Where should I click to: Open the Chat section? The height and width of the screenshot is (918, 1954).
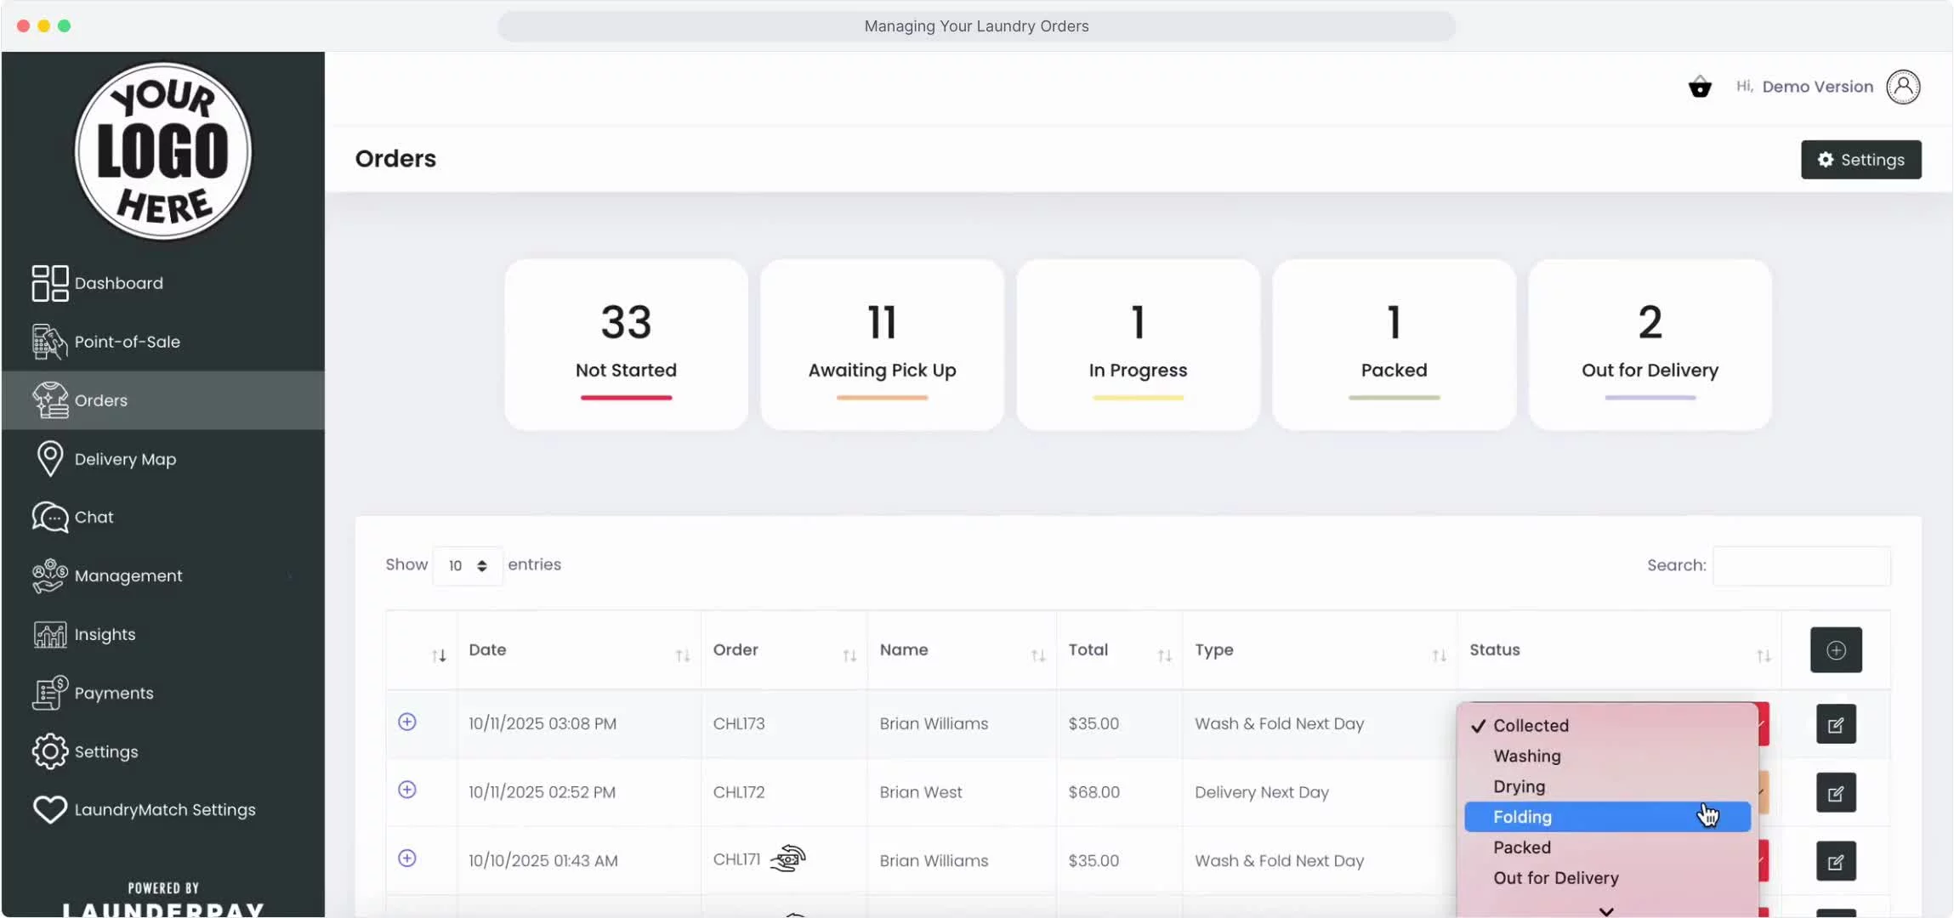pyautogui.click(x=94, y=517)
